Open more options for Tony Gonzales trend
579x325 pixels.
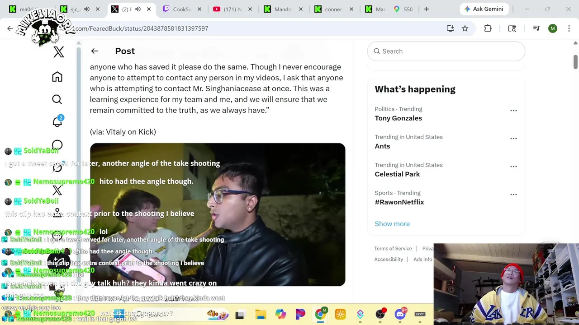click(513, 111)
